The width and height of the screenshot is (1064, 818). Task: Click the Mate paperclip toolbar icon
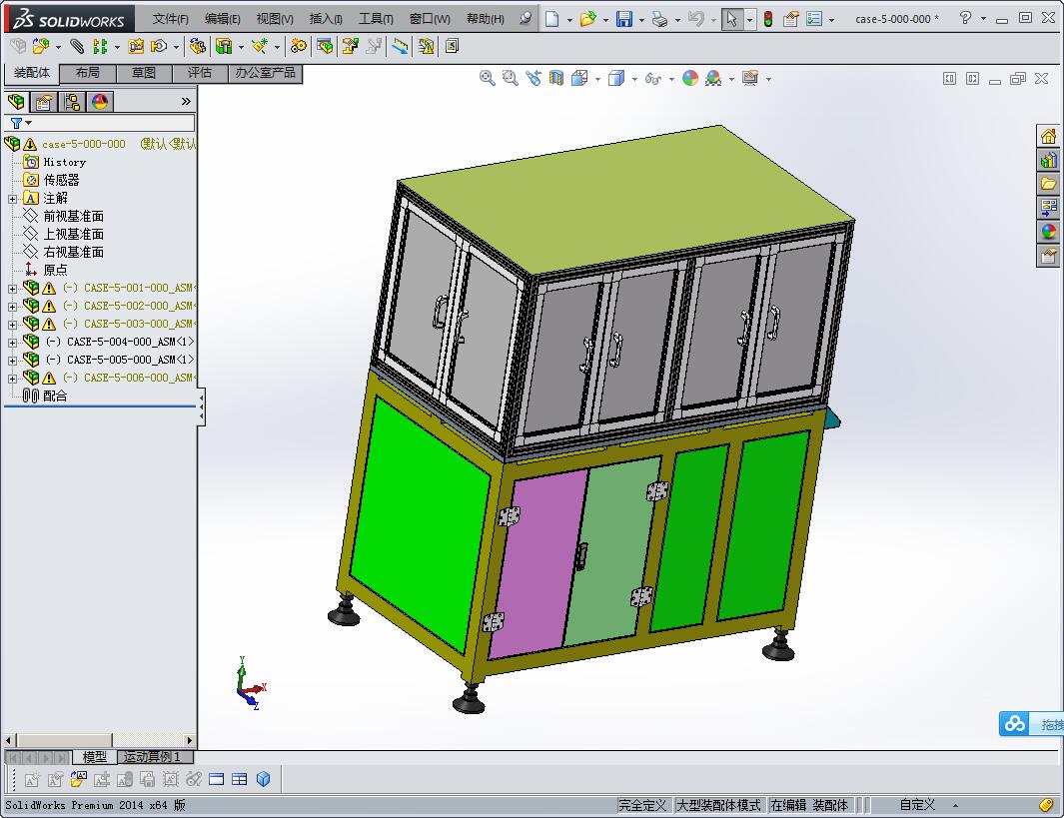pyautogui.click(x=77, y=46)
